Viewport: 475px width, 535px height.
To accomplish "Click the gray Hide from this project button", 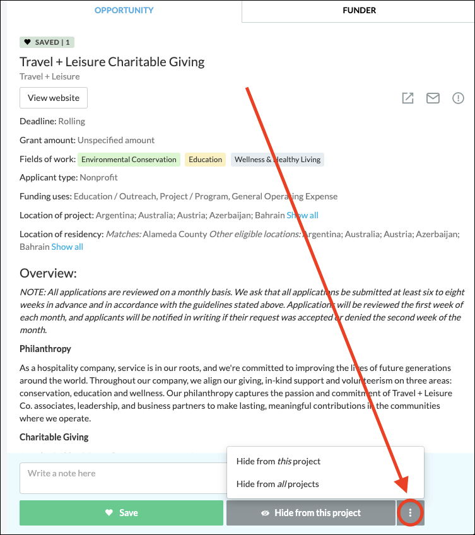I will (x=310, y=513).
